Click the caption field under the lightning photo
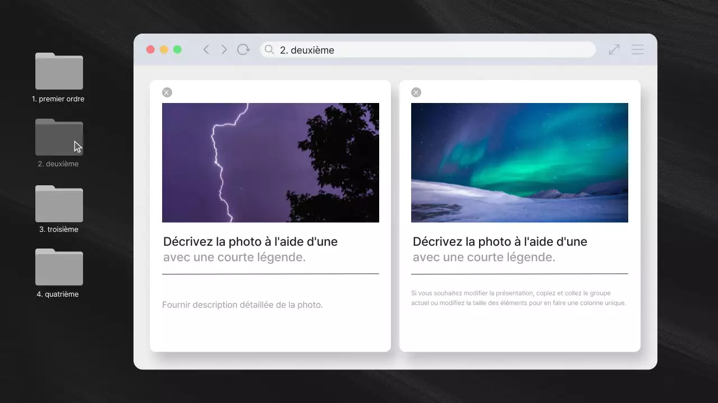 pyautogui.click(x=270, y=249)
